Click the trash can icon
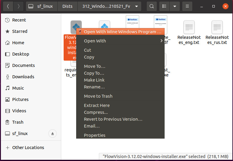The height and width of the screenshot is (161, 233). 7,122
